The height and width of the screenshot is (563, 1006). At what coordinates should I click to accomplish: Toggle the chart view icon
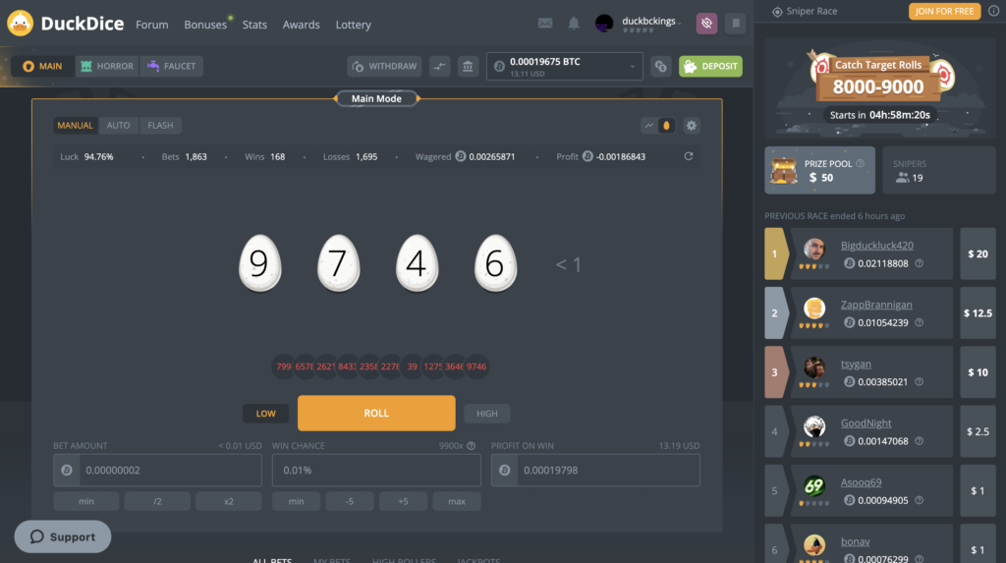coord(649,126)
